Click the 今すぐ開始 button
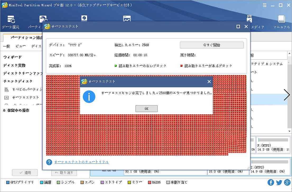This screenshot has height=192, width=292. [x=212, y=45]
